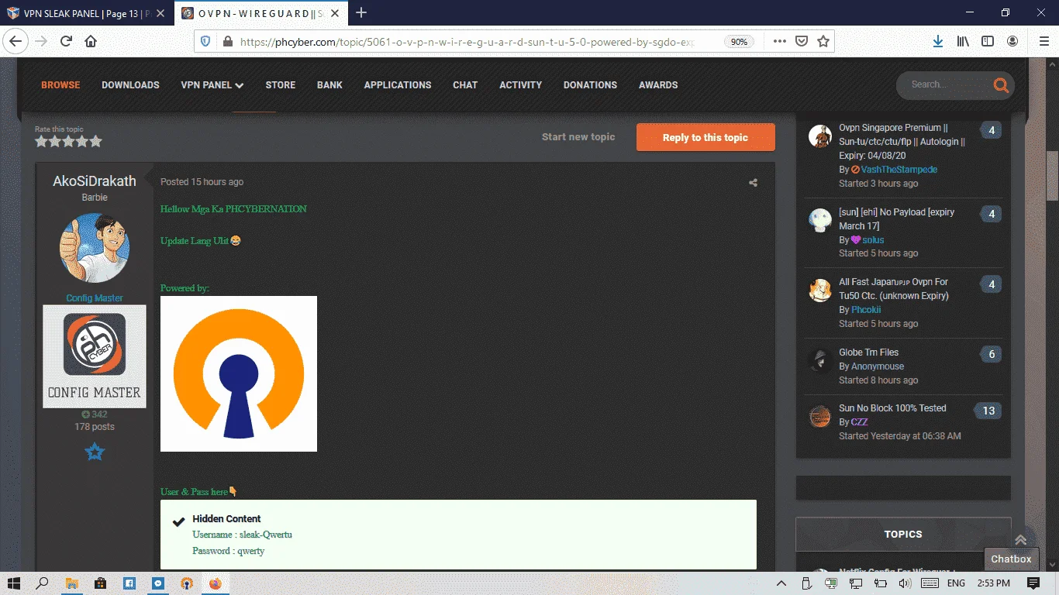Open ACTIVITY in site navigation

tap(520, 85)
